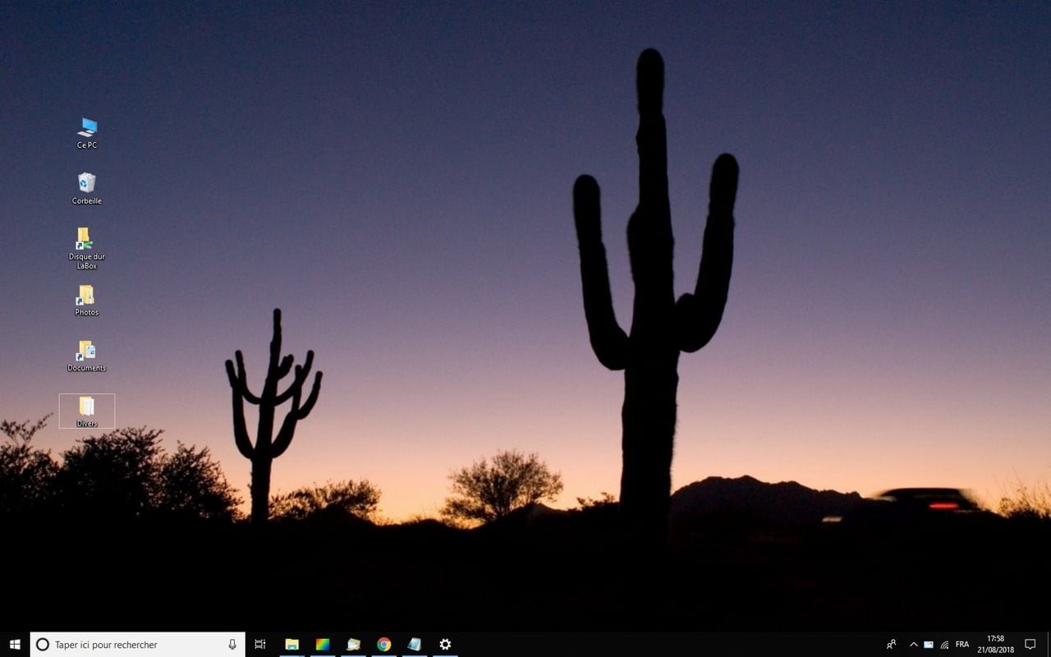Open the FRA language selector
Image resolution: width=1051 pixels, height=657 pixels.
(x=962, y=645)
